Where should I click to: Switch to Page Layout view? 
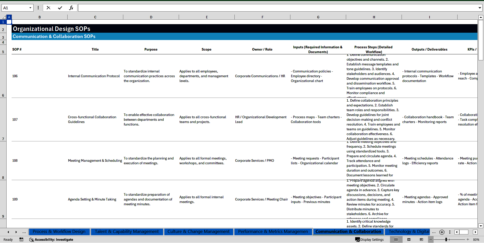pos(409,239)
